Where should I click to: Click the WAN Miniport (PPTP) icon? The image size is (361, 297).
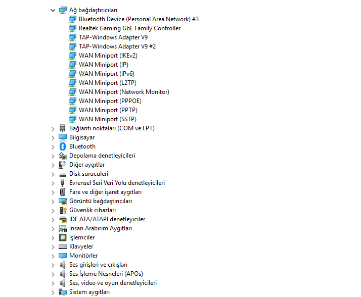72,110
